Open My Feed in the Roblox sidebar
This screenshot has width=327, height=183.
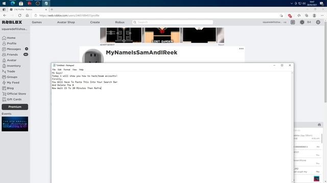coord(11,82)
